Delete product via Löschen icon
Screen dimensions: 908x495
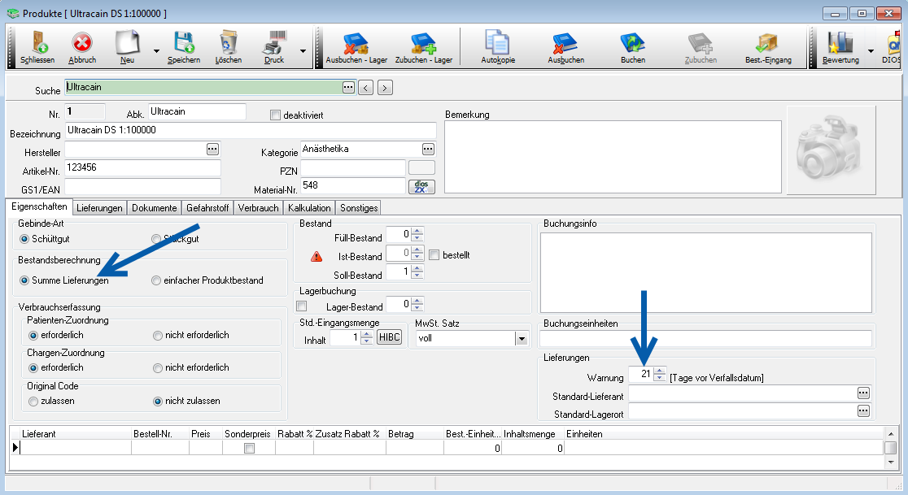point(228,43)
